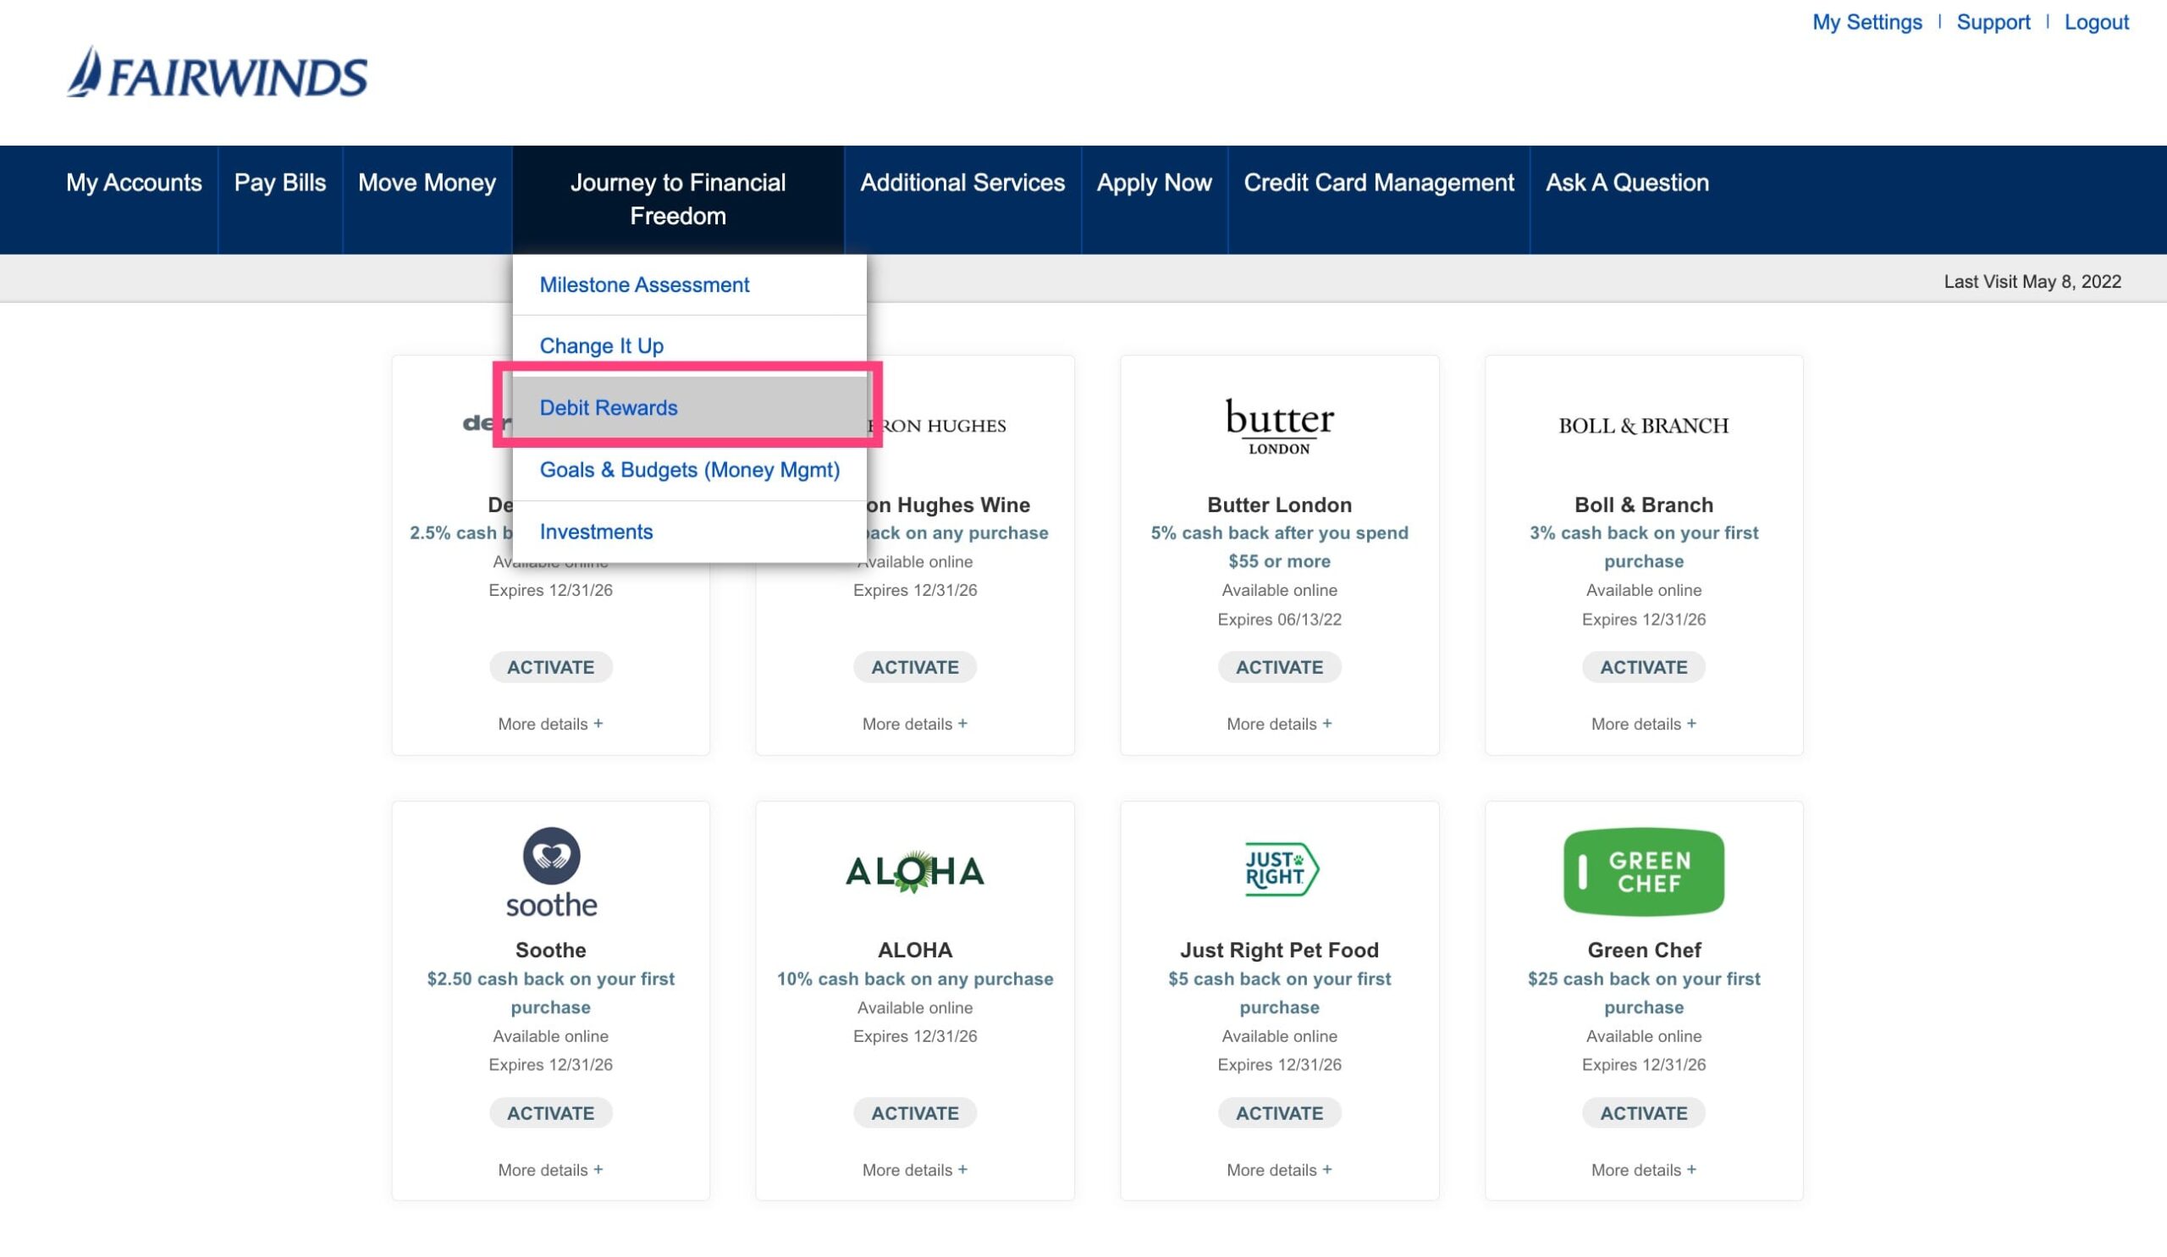Screen dimensions: 2167x1257
Task: Click the Green Chef logo
Action: tap(1643, 871)
